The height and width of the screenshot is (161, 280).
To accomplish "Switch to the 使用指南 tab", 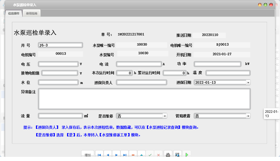I will (32, 13).
